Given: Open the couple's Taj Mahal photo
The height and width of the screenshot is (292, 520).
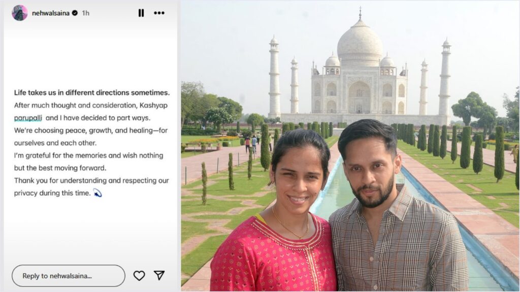Looking at the screenshot, I should [x=350, y=146].
